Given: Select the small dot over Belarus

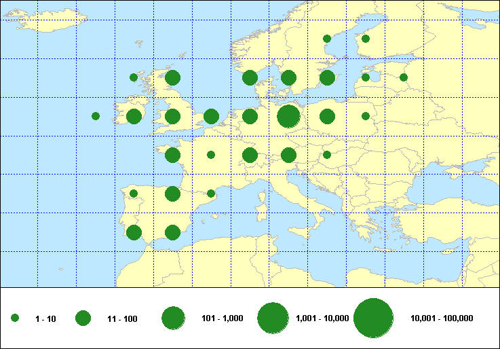Looking at the screenshot, I should click(x=366, y=116).
